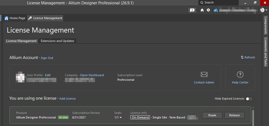Open Dashboard link next to Company
This screenshot has height=126, width=269.
(x=92, y=75)
